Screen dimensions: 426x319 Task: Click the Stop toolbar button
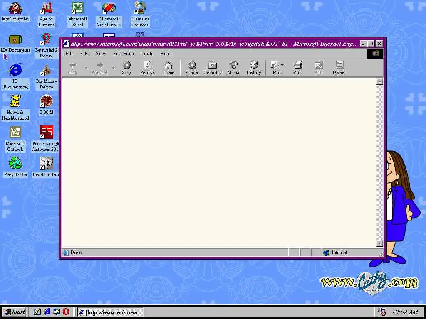coord(126,68)
